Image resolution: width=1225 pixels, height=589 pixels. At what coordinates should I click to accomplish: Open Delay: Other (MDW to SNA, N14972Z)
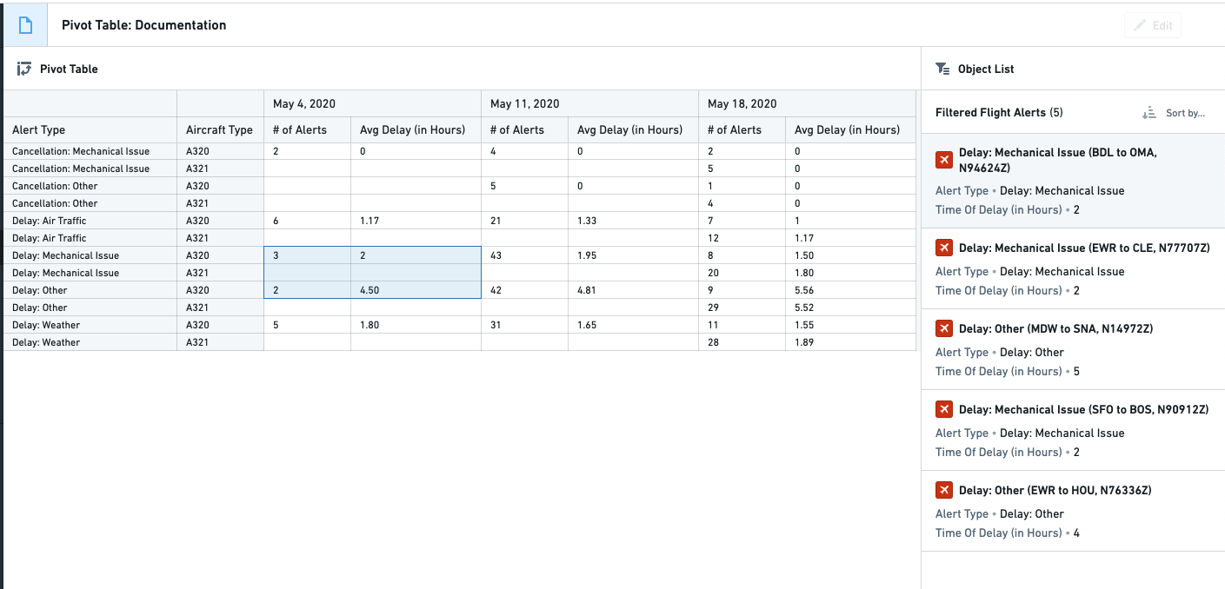click(1073, 349)
